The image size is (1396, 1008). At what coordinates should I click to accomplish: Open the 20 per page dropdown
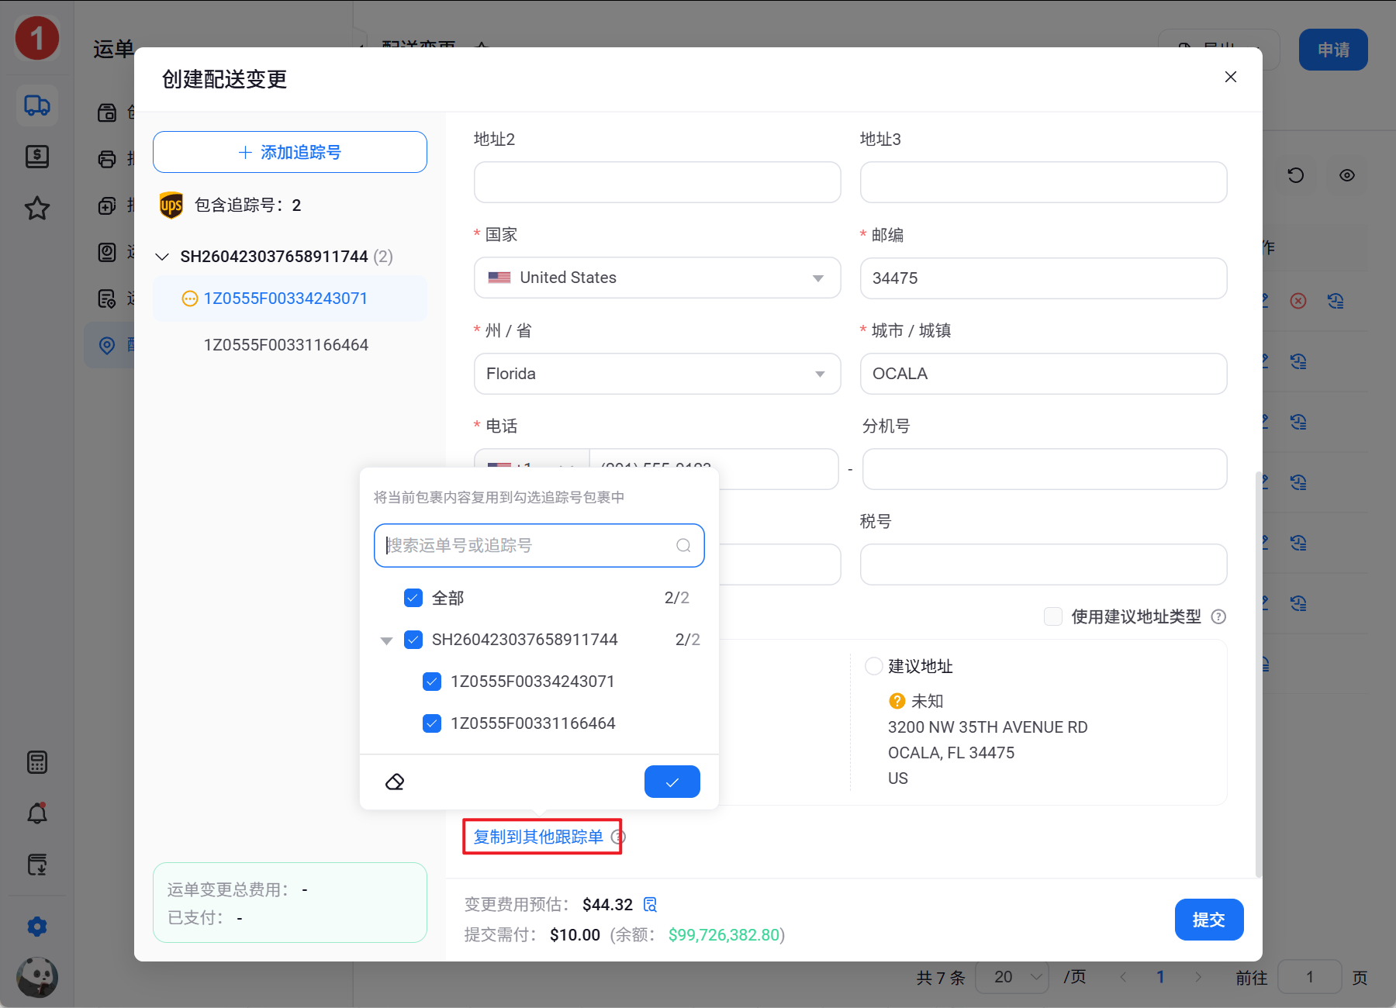(x=1012, y=977)
